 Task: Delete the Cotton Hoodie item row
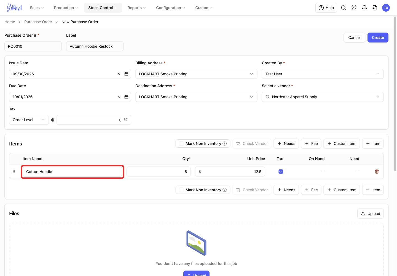377,172
